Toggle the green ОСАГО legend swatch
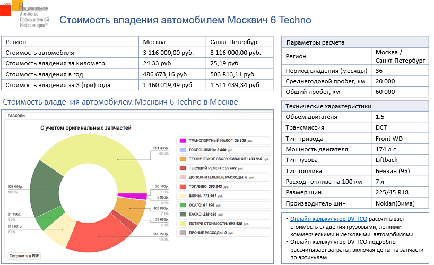This screenshot has width=434, height=265. 183,204
